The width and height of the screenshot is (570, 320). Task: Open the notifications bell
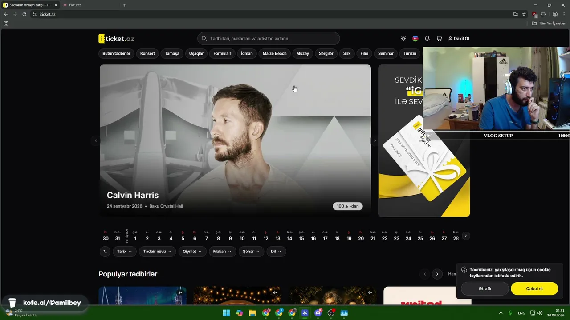tap(427, 39)
